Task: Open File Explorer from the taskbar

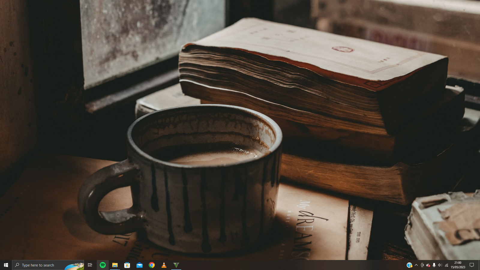Action: click(x=115, y=265)
